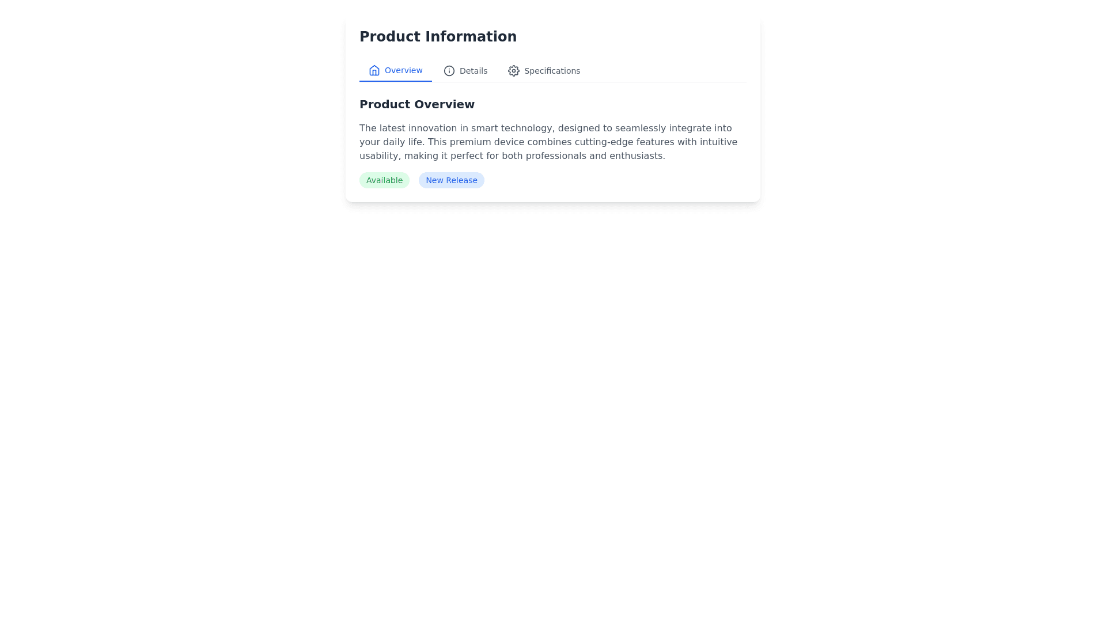Viewport: 1106px width, 622px height.
Task: Click the word "usability" in description
Action: coord(378,156)
